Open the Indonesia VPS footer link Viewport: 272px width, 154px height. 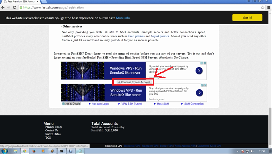(x=132, y=146)
